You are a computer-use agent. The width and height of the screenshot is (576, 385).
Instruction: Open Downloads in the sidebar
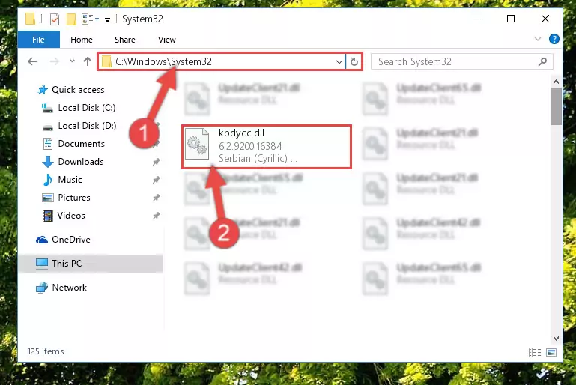click(x=81, y=162)
